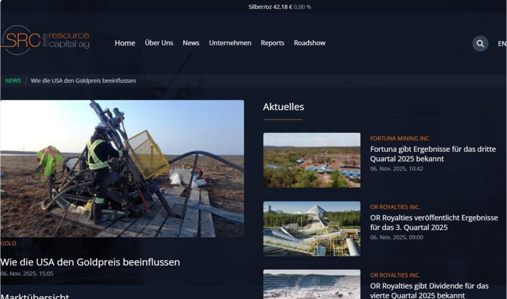507x299 pixels.
Task: Open OR Royalties veröffentlicht Ergebnisse article
Action: [x=434, y=222]
